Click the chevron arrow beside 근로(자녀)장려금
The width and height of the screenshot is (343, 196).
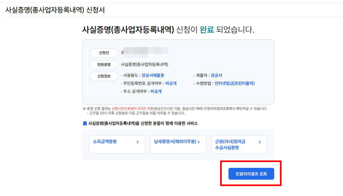point(260,142)
